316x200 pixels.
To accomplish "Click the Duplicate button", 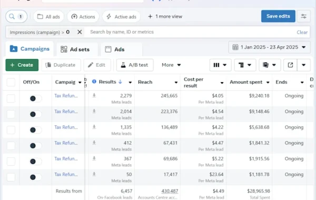I will [61, 65].
